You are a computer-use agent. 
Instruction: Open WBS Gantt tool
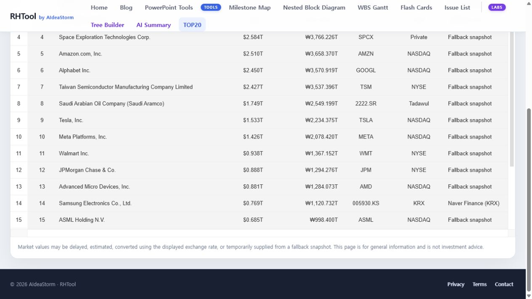pos(373,8)
